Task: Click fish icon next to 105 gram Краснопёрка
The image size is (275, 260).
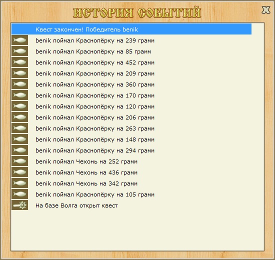Action: 19,194
